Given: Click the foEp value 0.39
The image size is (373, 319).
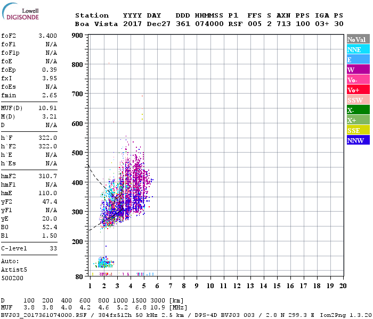Looking at the screenshot, I should click(50, 70).
